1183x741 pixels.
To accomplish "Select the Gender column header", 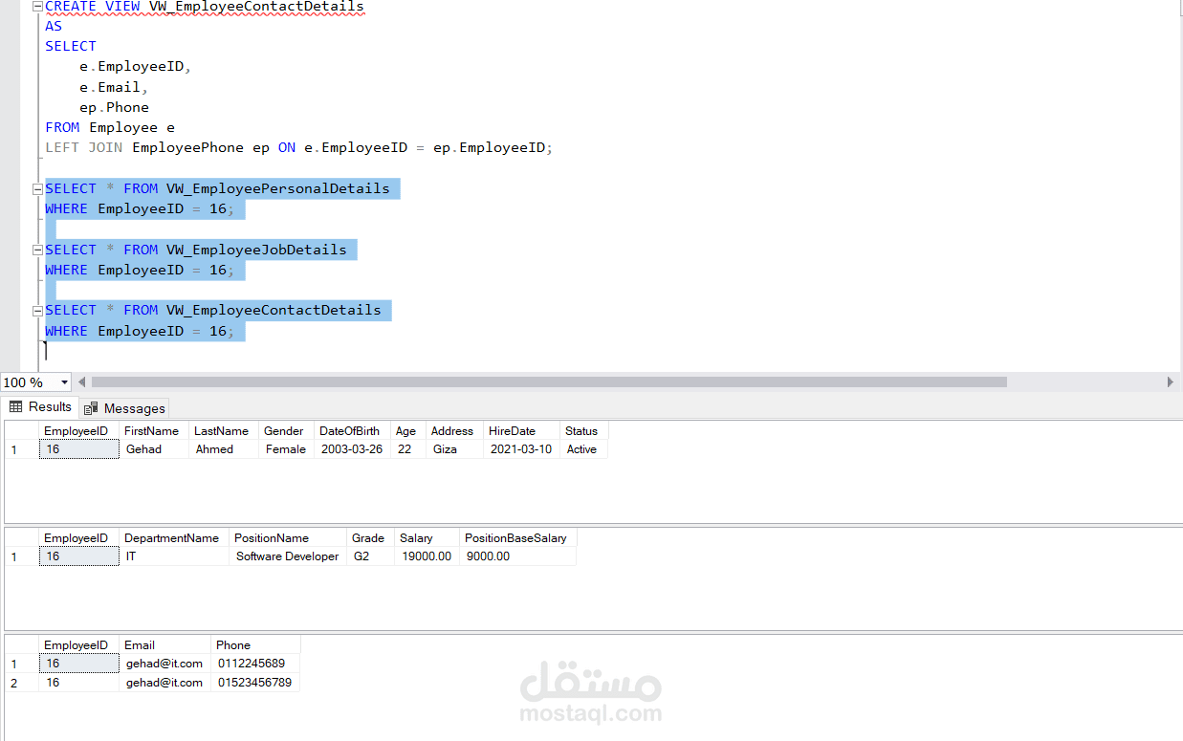I will [287, 431].
